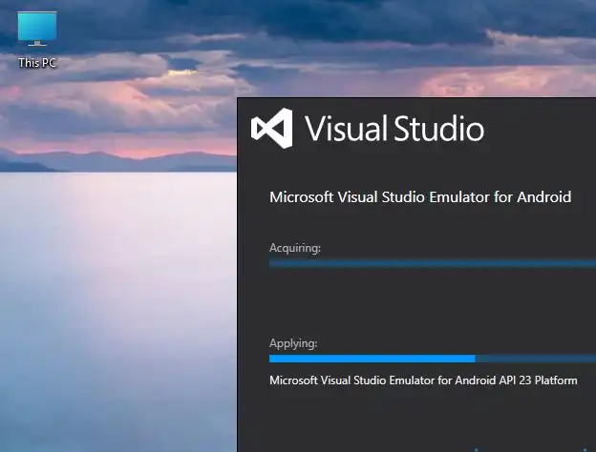Click the 'Acquiring:' label

tap(295, 248)
